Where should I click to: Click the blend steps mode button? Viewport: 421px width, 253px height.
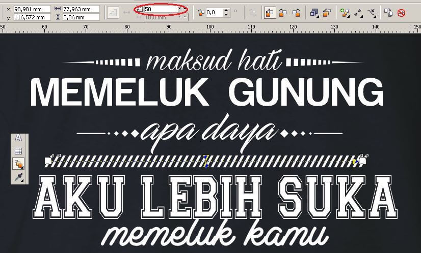(113, 13)
